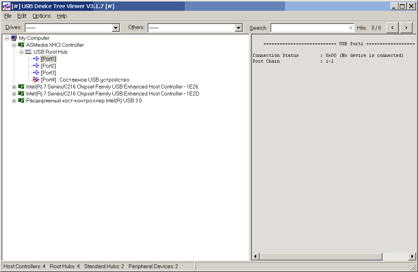Viewport: 418px width, 272px height.
Task: Click the My Computer icon in the tree
Action: coord(14,38)
